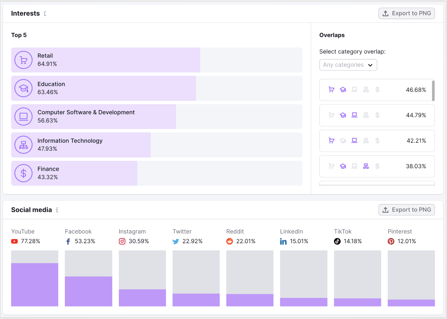The width and height of the screenshot is (447, 319).
Task: Click network icon in 38.03% overlap row
Action: 366,166
